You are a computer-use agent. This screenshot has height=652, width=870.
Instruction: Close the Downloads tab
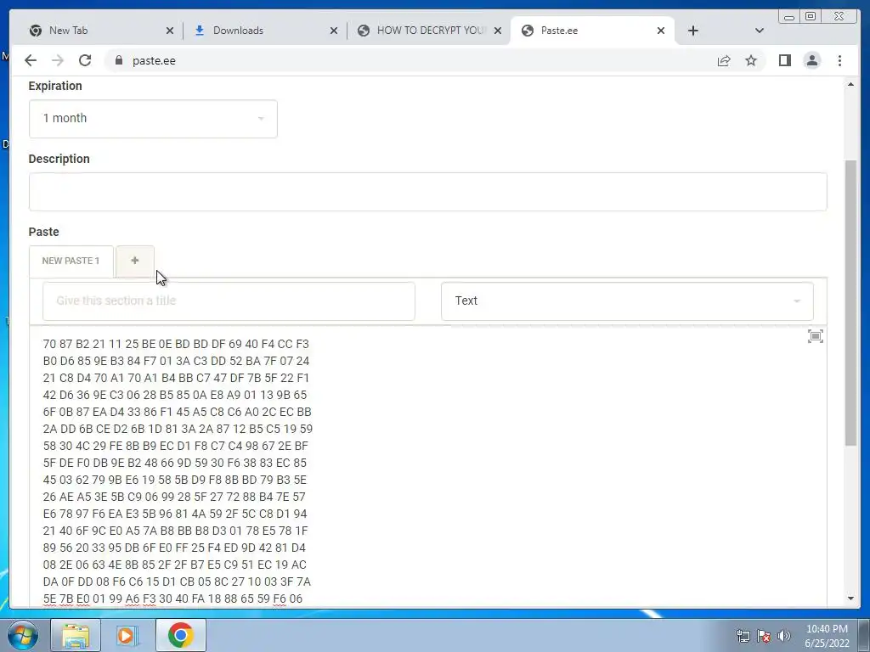coord(333,31)
